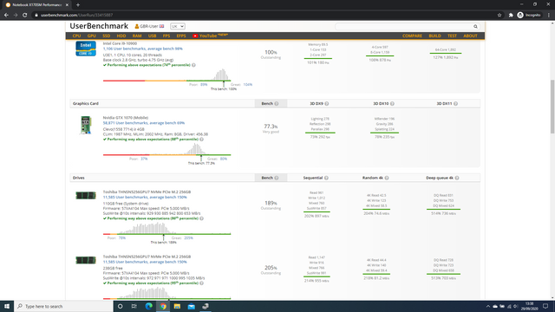Open the Intel Core i9-10900 user benchmarks link
555x312 pixels.
pos(142,49)
